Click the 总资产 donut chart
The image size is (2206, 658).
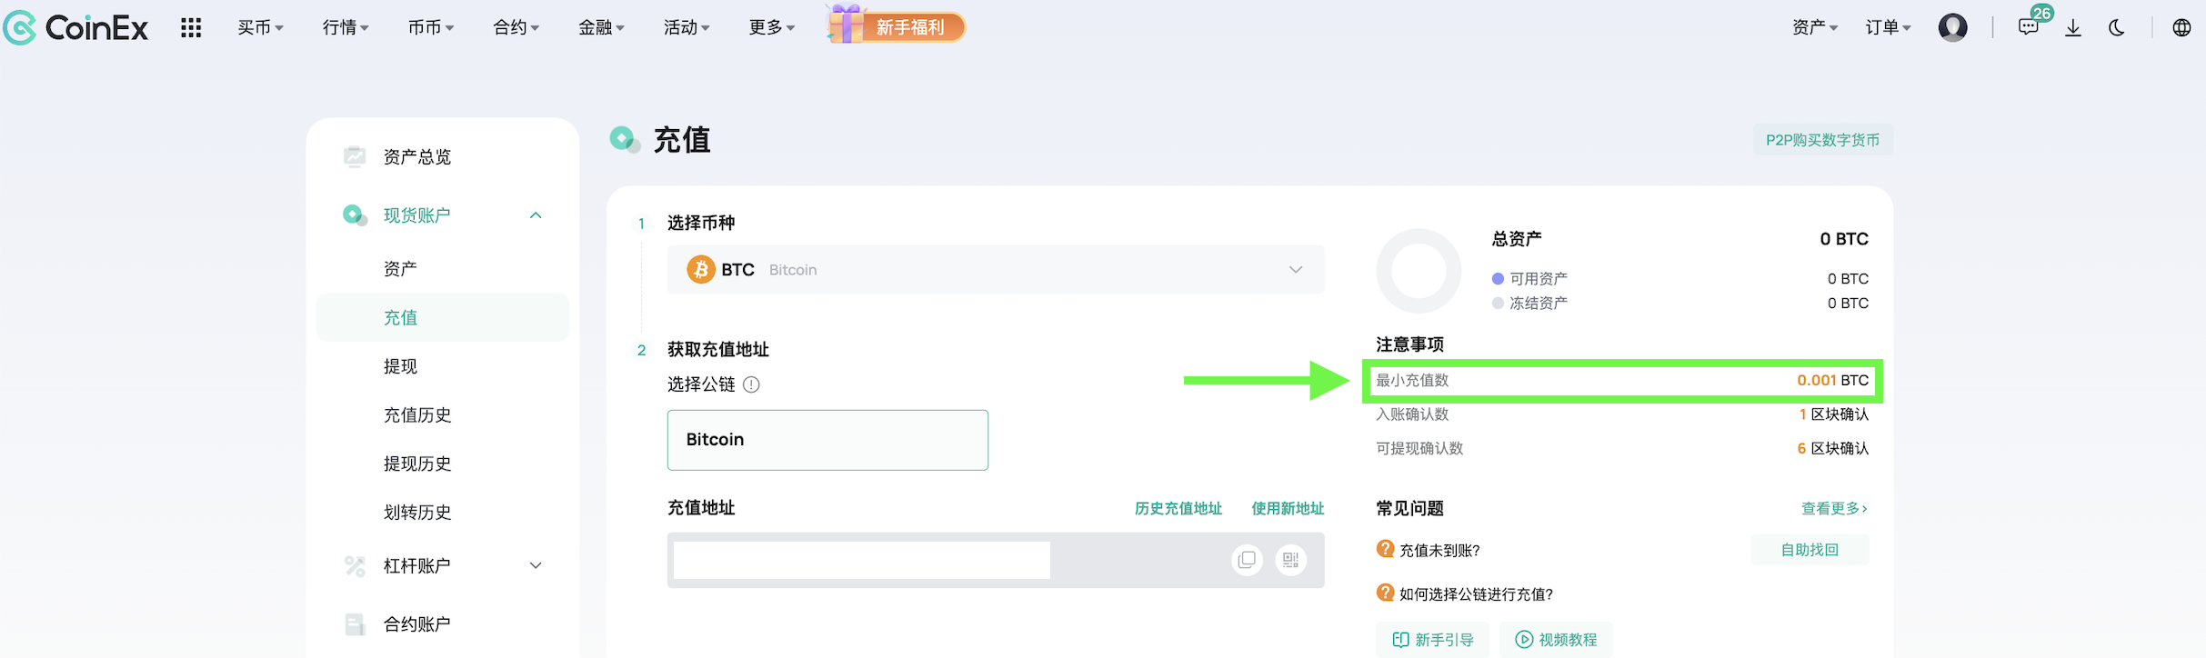1419,271
